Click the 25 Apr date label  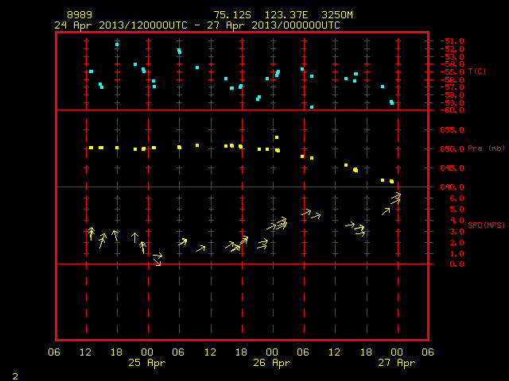pos(146,363)
